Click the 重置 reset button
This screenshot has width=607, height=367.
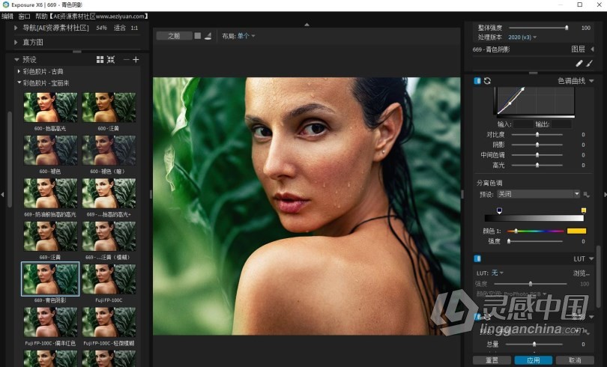[x=492, y=360]
